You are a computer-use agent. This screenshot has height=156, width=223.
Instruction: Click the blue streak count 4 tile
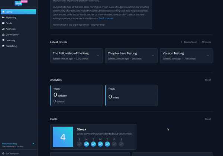[x=63, y=137]
